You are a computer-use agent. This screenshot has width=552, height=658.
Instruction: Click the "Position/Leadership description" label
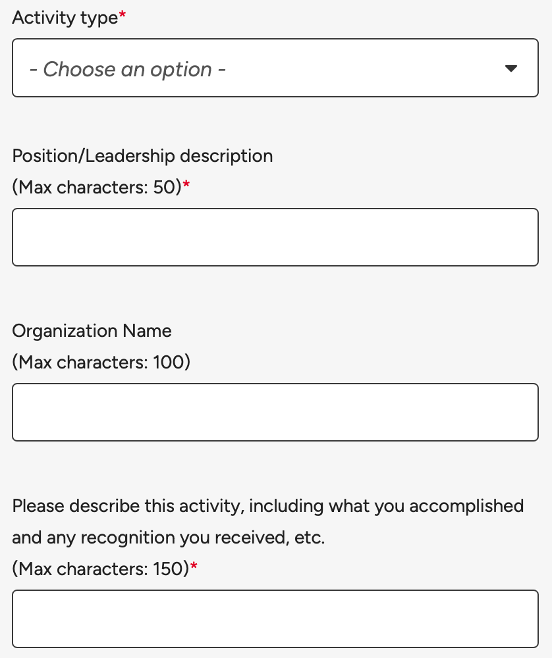[x=142, y=156]
